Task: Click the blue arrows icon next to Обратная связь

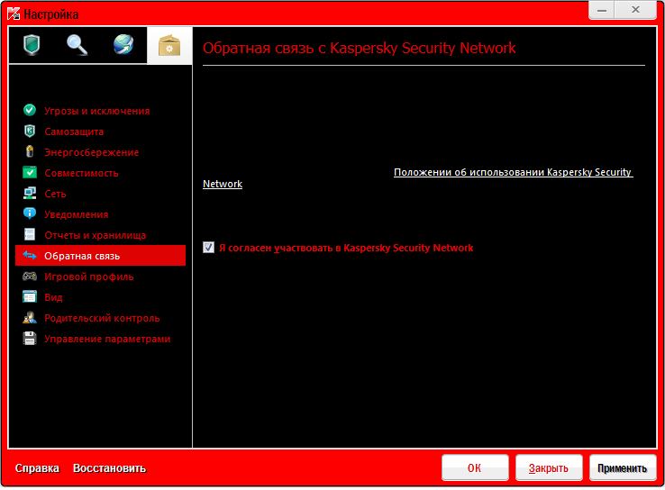Action: pos(30,255)
